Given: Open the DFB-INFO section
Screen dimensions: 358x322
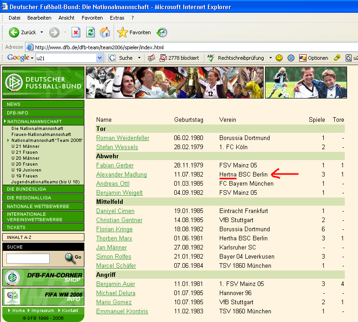Looking at the screenshot, I should tap(43, 113).
